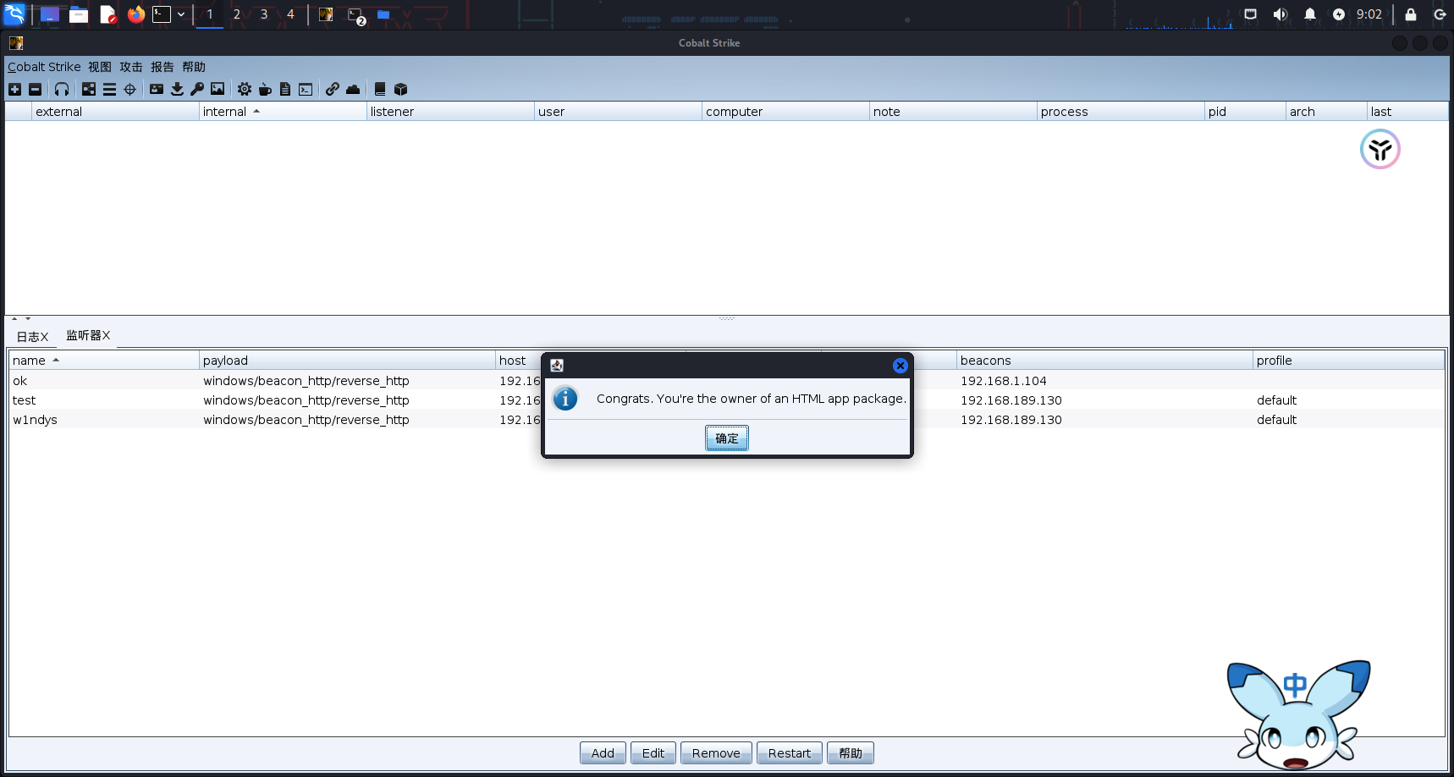
Task: Click the gear payload generator icon
Action: click(245, 89)
